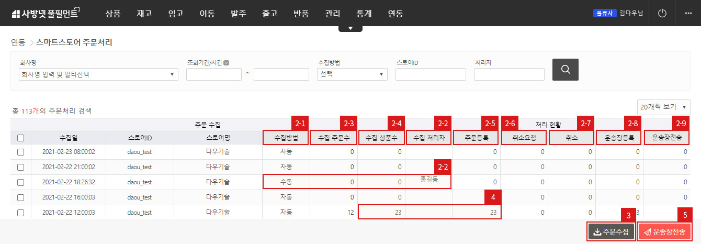Open the 20개씩 보기 page size dropdown
The width and height of the screenshot is (701, 244).
click(x=664, y=107)
